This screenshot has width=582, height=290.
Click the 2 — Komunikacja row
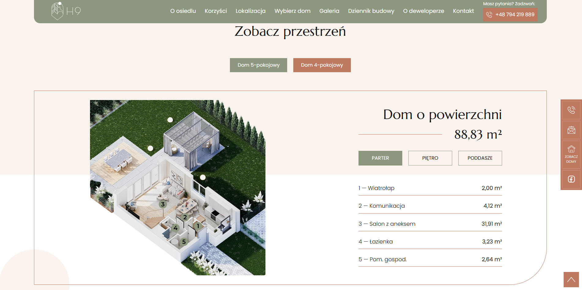click(x=430, y=206)
